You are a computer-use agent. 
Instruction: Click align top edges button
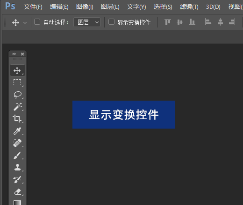coord(168,22)
